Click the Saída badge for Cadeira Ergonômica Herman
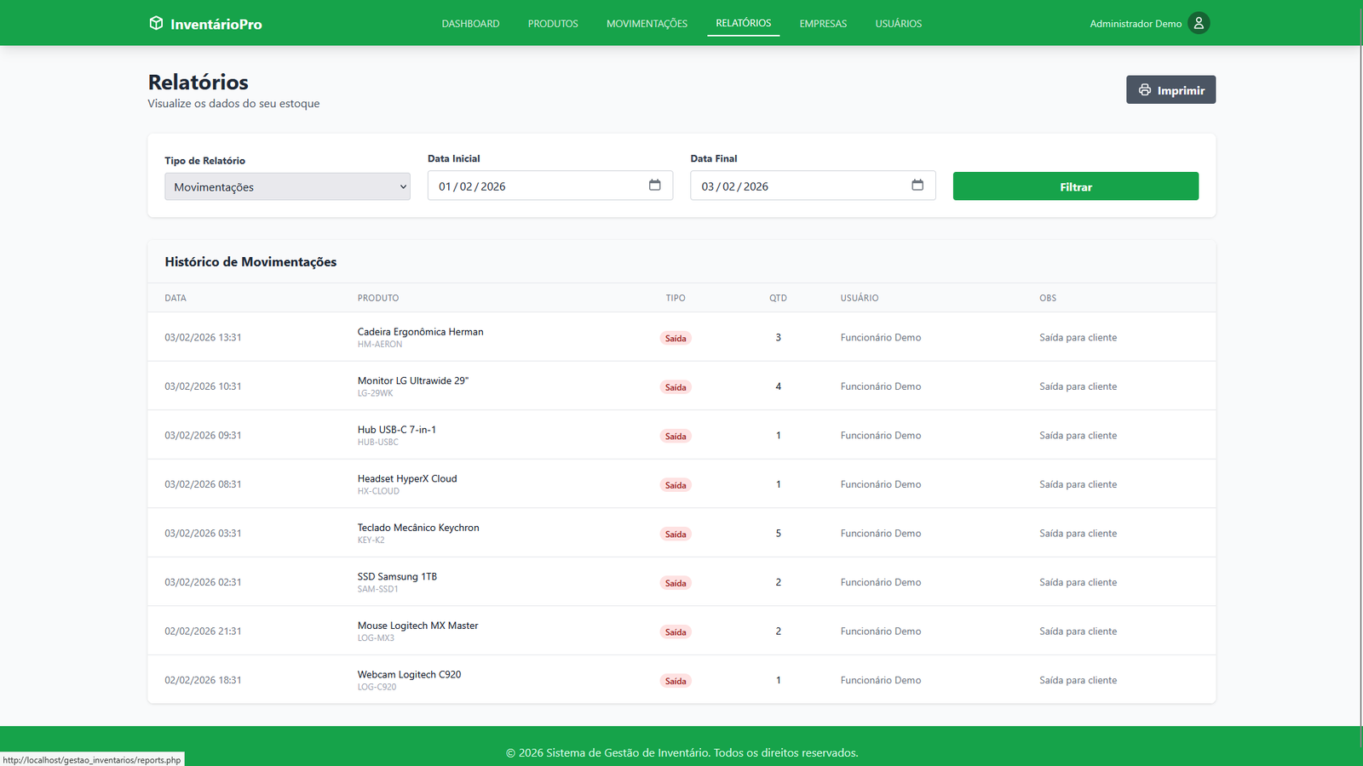1363x766 pixels. pos(676,338)
